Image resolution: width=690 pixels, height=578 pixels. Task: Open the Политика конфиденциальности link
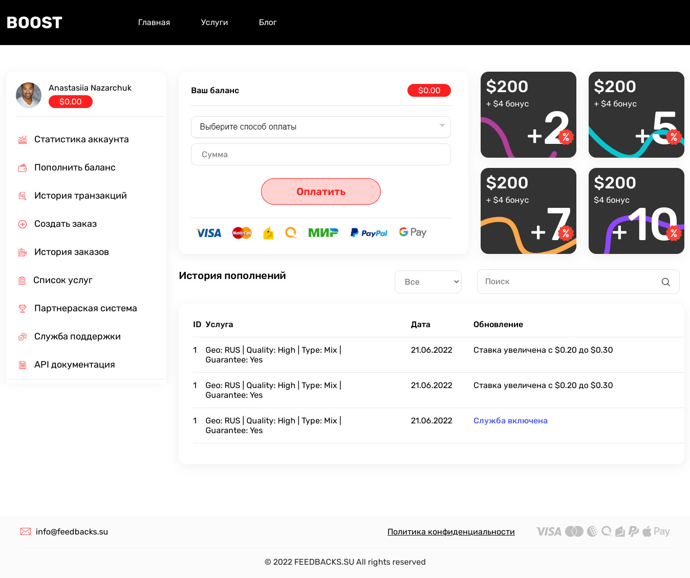pos(451,532)
